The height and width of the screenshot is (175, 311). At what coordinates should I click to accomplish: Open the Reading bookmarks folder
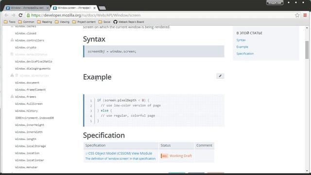pyautogui.click(x=45, y=22)
